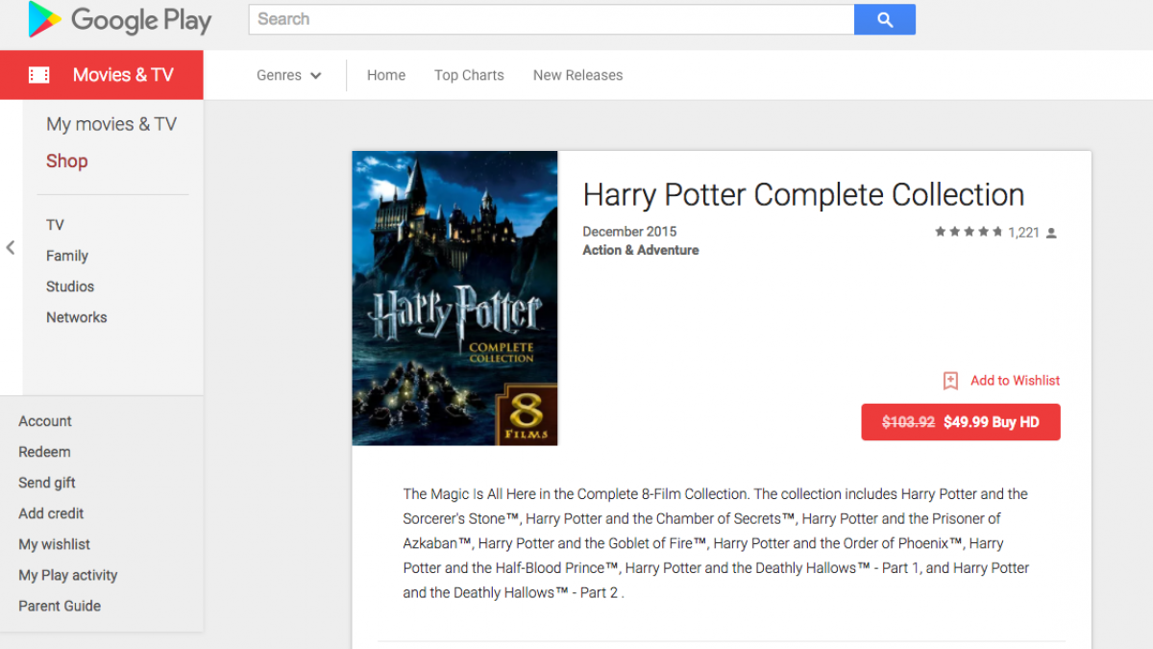Click the Harry Potter Complete Collection title

(x=803, y=195)
